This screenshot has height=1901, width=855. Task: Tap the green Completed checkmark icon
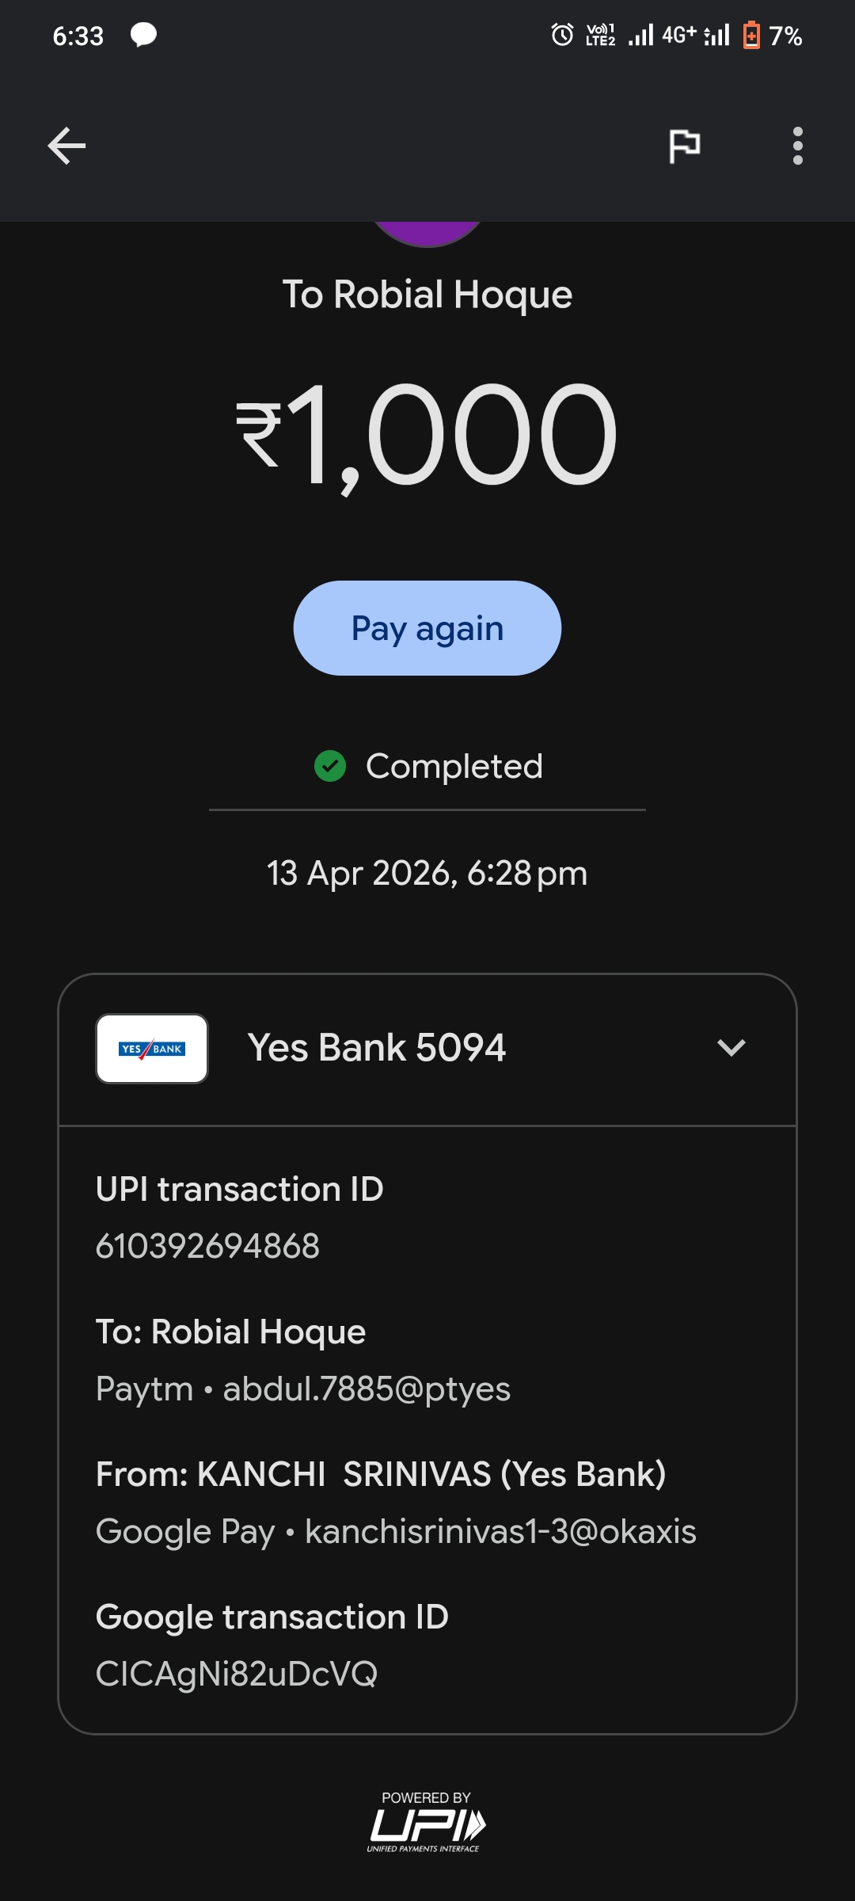(330, 766)
